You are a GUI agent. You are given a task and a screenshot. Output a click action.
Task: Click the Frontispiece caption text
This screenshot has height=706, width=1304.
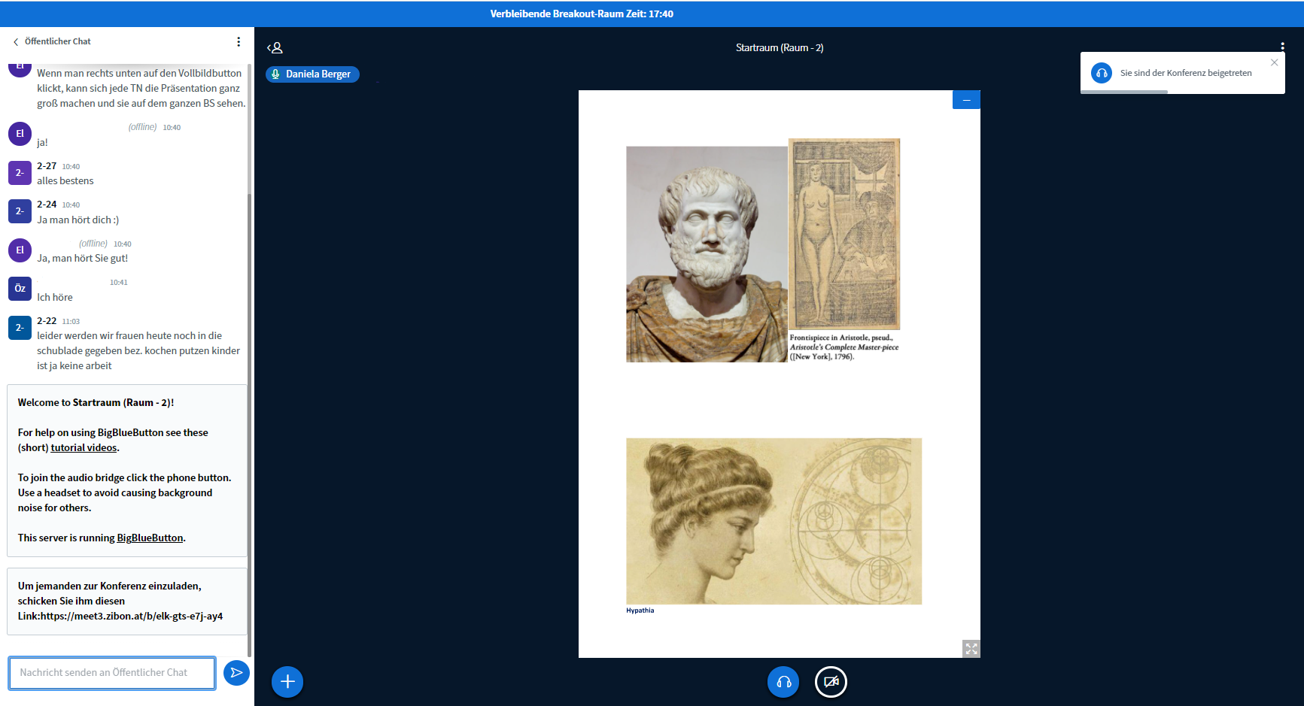coord(844,347)
